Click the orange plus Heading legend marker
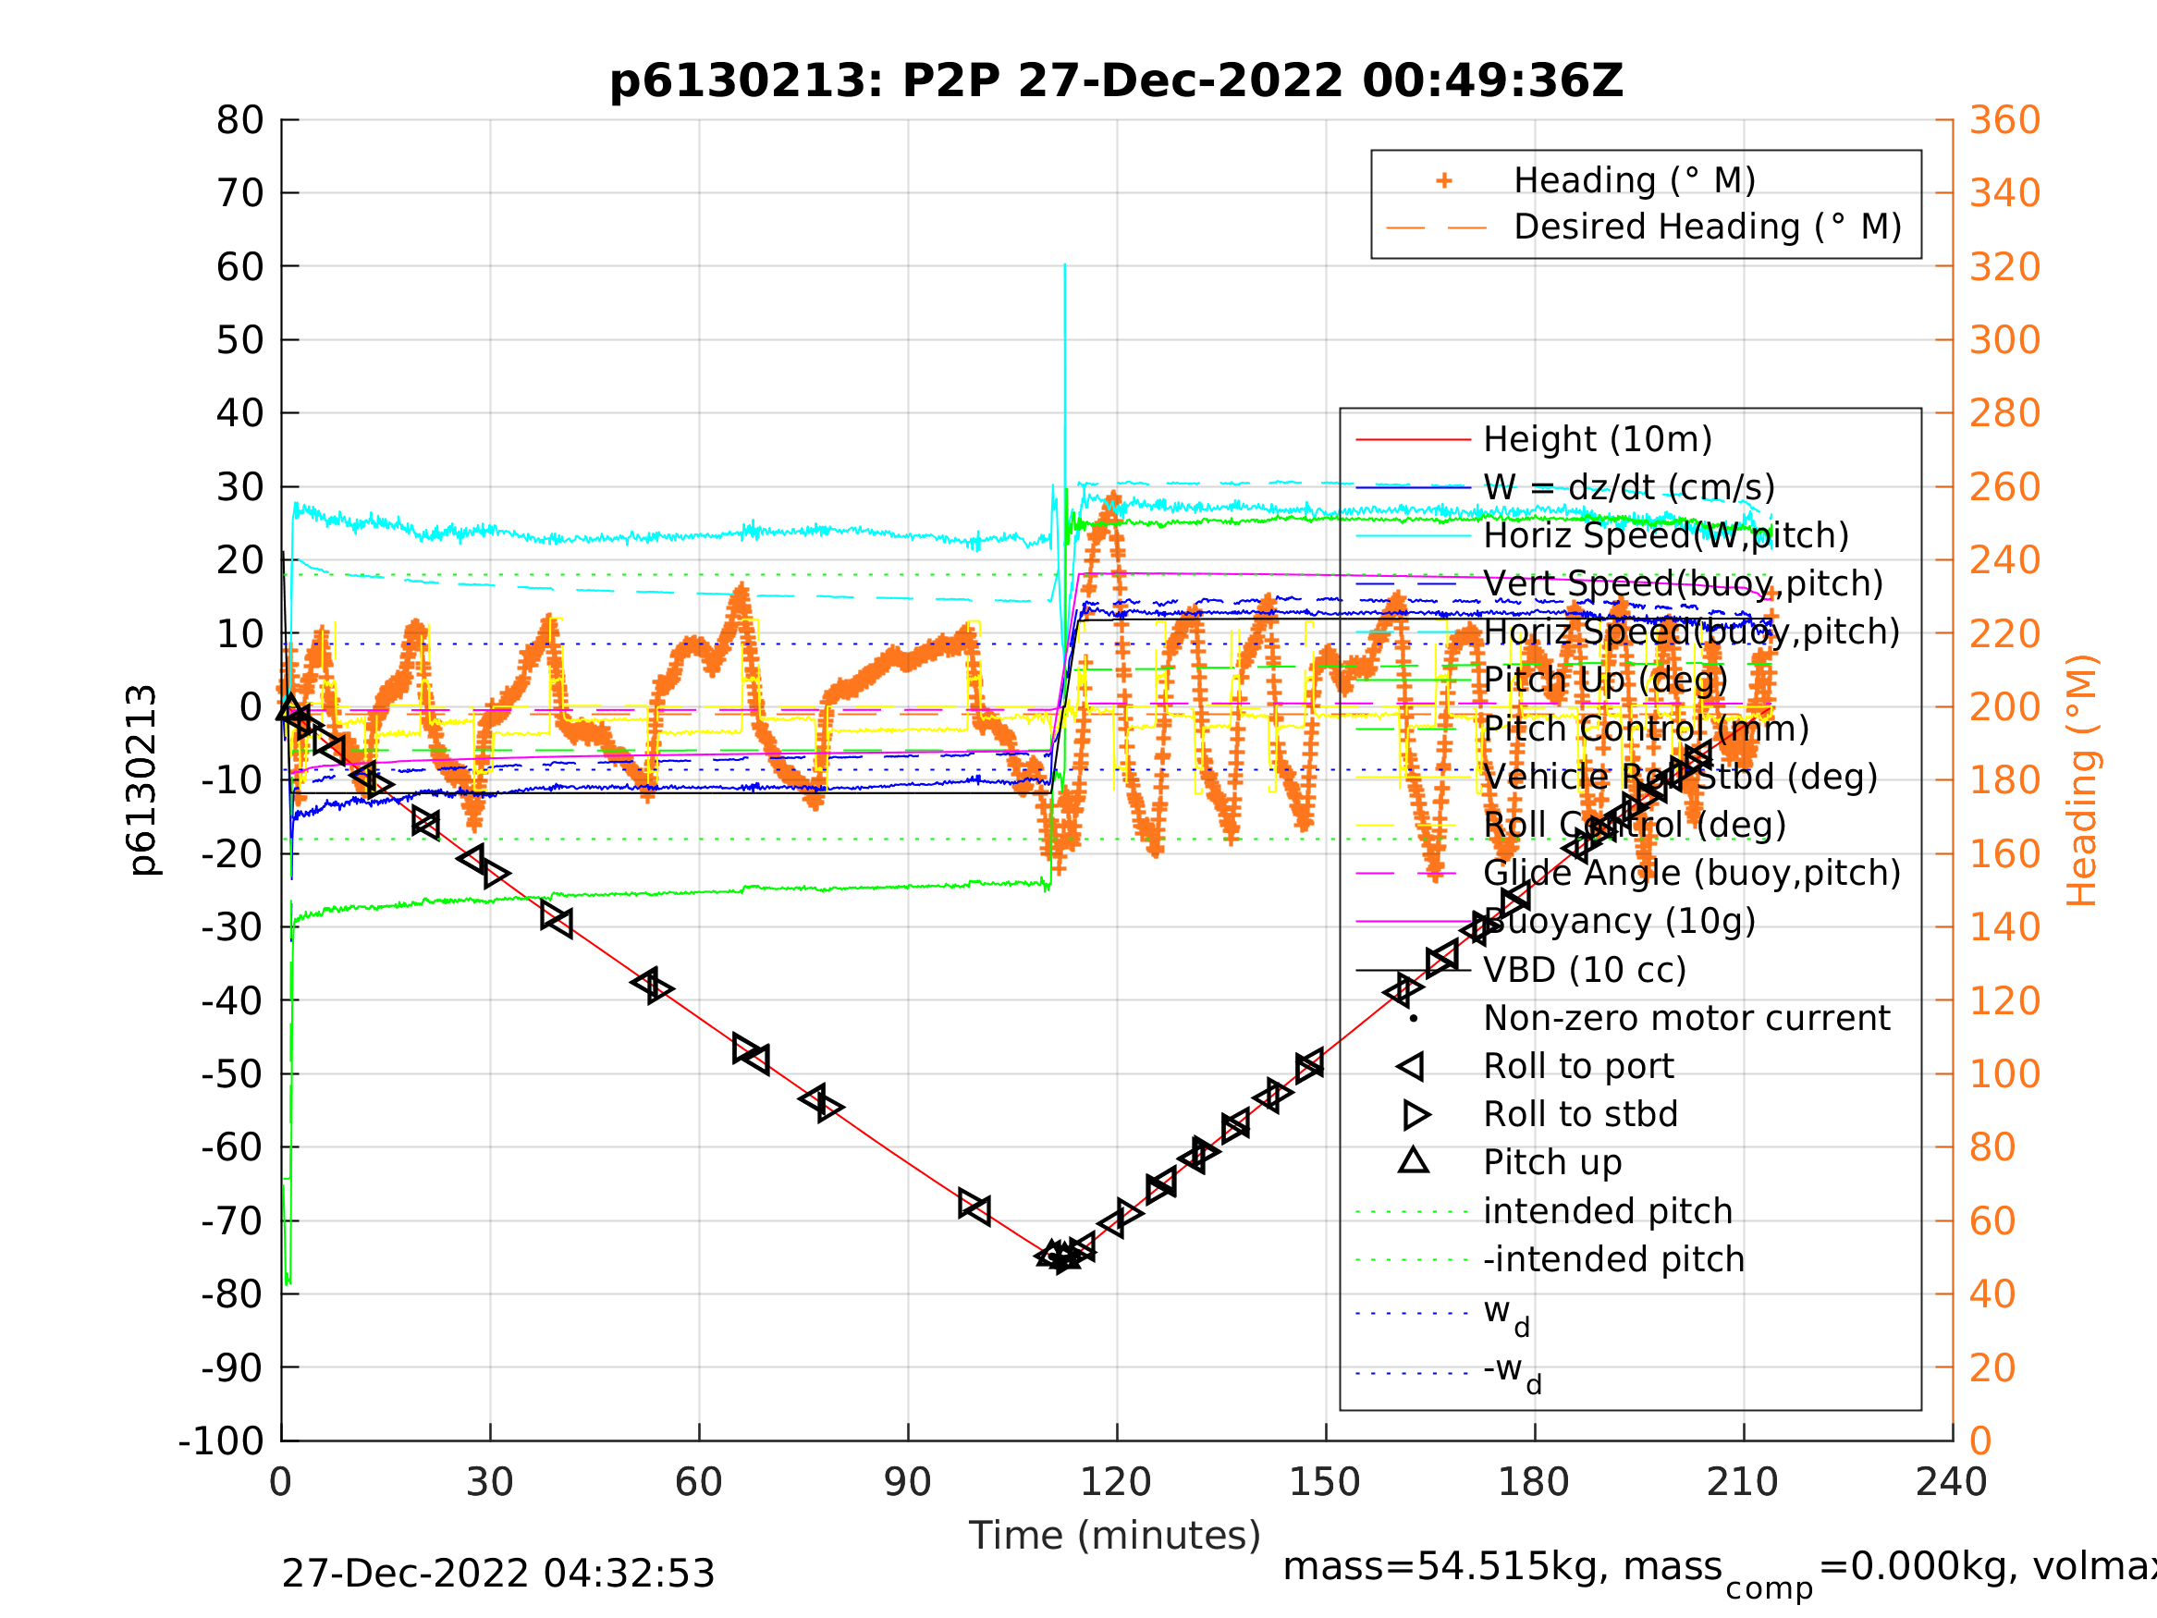This screenshot has width=2157, height=1618. (1444, 180)
